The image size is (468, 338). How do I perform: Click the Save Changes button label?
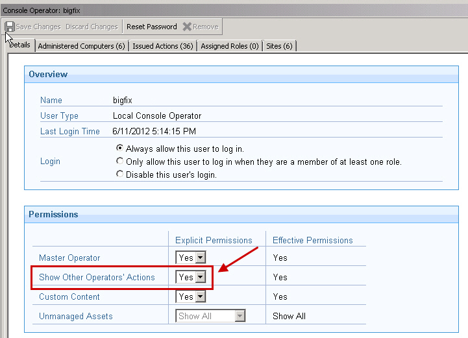[38, 27]
